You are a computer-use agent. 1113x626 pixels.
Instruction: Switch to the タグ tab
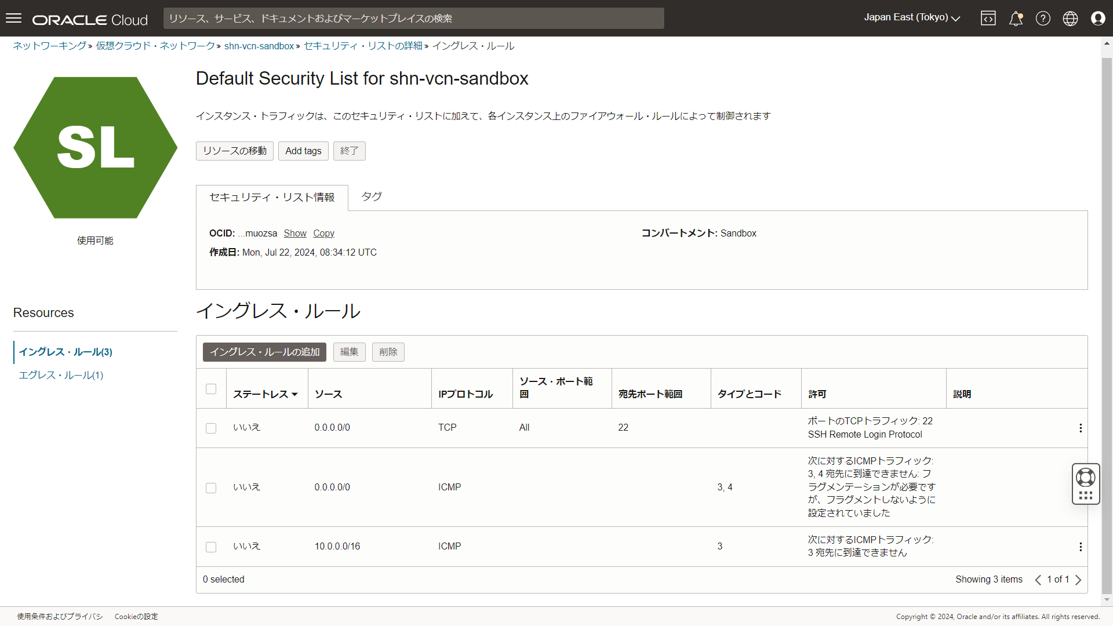coord(372,196)
